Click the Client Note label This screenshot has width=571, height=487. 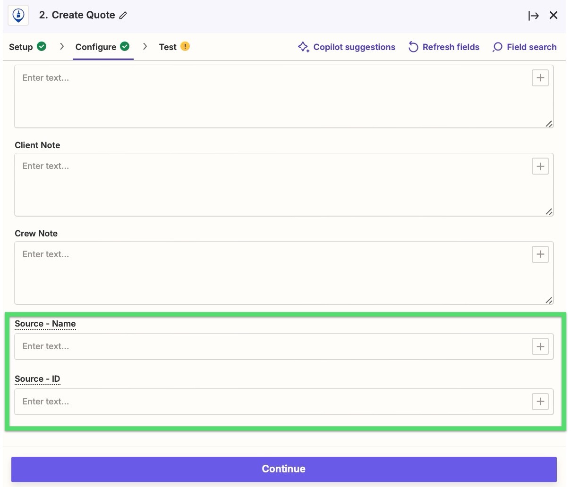coord(37,145)
